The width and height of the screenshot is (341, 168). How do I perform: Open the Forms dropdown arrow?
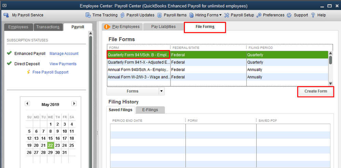coord(161,91)
